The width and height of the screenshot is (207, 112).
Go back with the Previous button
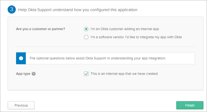(x=21, y=105)
